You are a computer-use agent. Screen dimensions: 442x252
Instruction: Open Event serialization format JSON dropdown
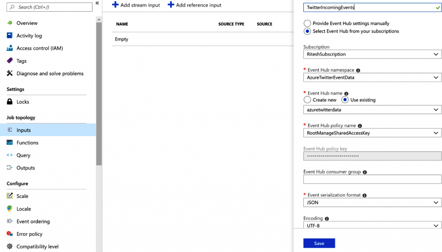[x=372, y=202]
